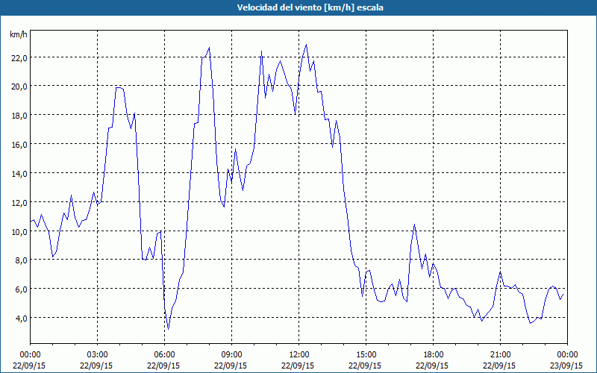Click the 'km/h' unit label
Image resolution: width=597 pixels, height=373 pixels.
(x=19, y=34)
